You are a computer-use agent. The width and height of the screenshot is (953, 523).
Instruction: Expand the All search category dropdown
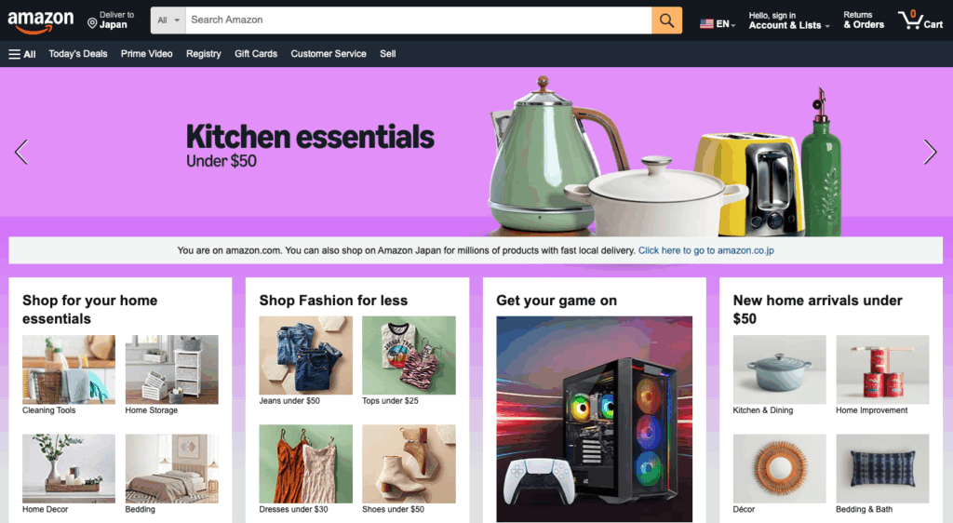point(168,20)
